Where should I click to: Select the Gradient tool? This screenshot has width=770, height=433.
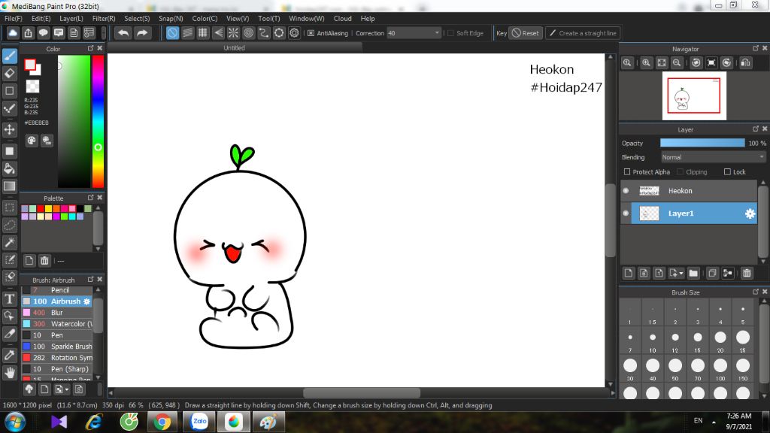[10, 186]
